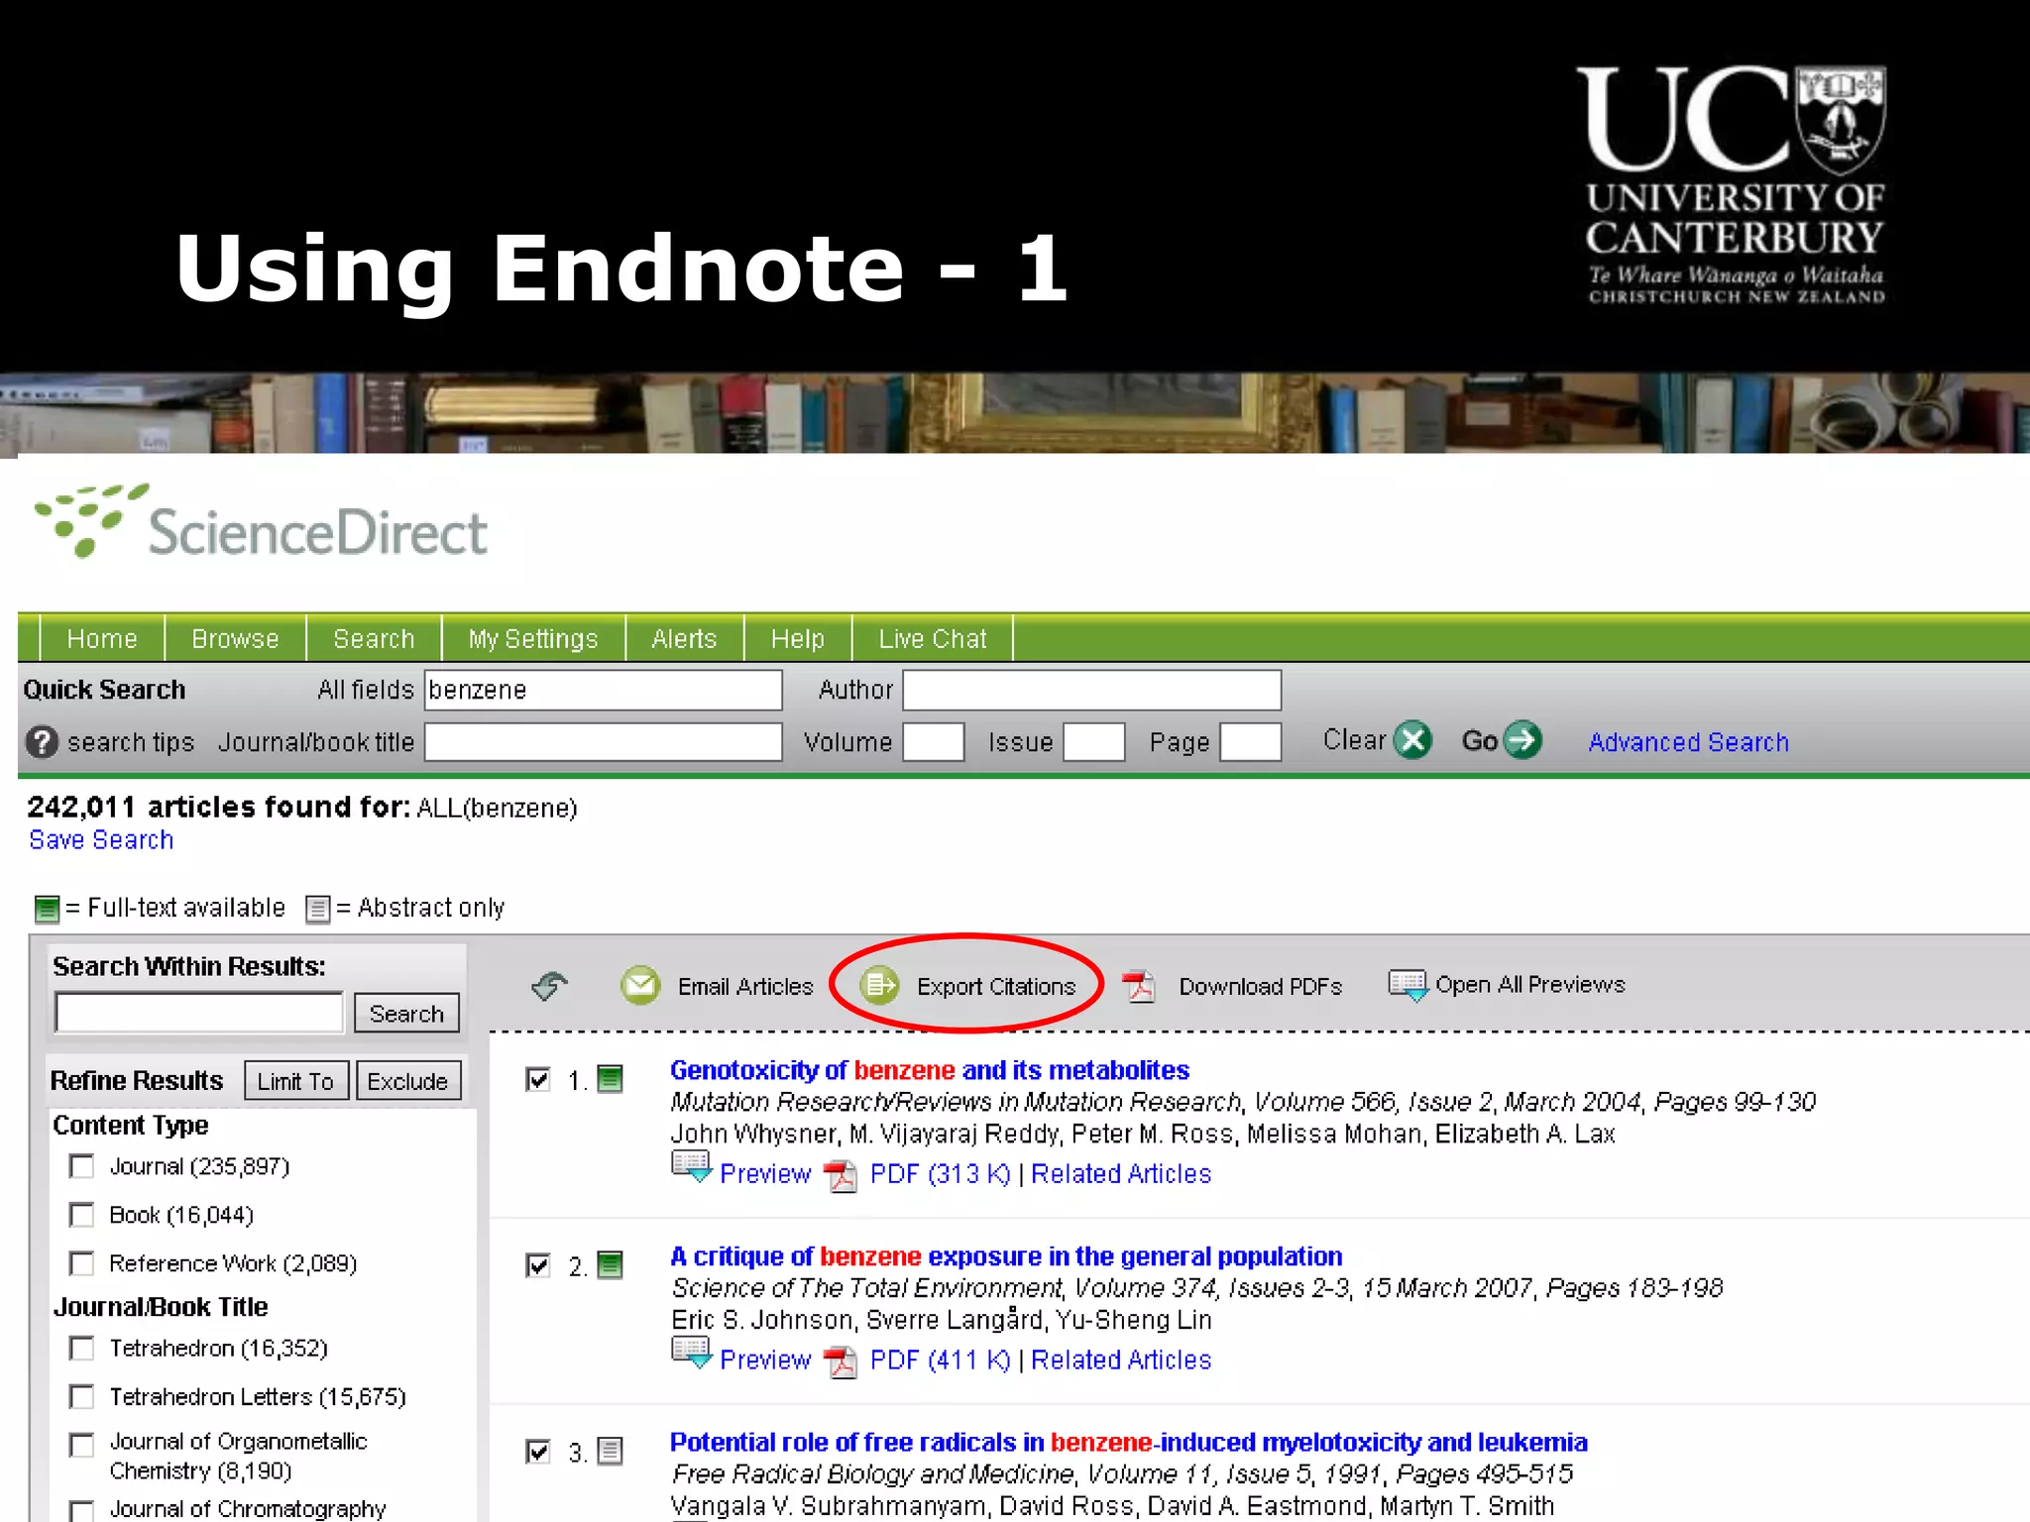2030x1522 pixels.
Task: Click the Search Within Results text box
Action: pyautogui.click(x=199, y=1013)
